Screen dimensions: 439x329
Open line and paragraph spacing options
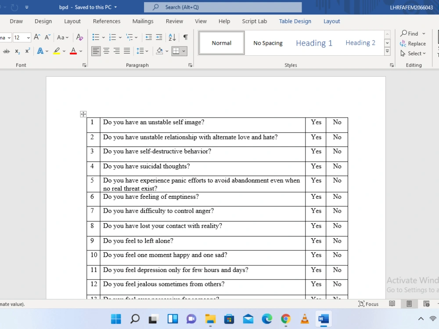point(142,51)
